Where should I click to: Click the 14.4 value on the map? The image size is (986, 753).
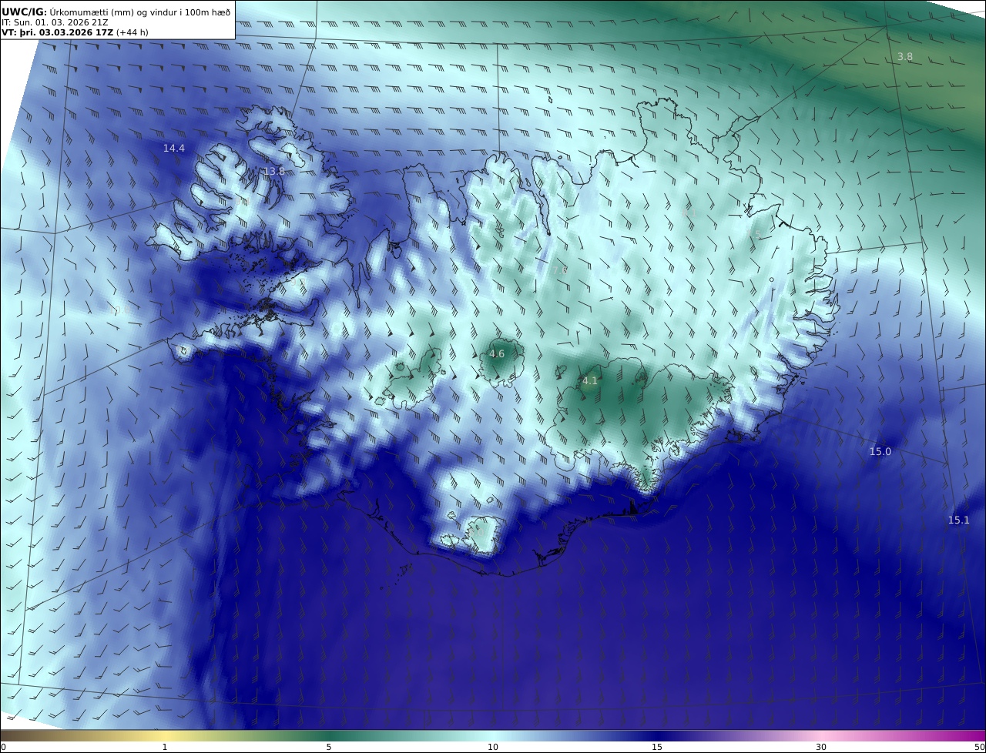click(x=174, y=148)
